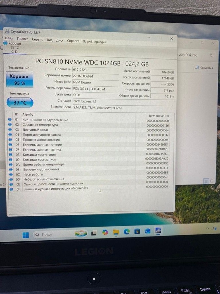Click the Прошивка field 61912523
This screenshot has width=220, height=294.
(95, 70)
